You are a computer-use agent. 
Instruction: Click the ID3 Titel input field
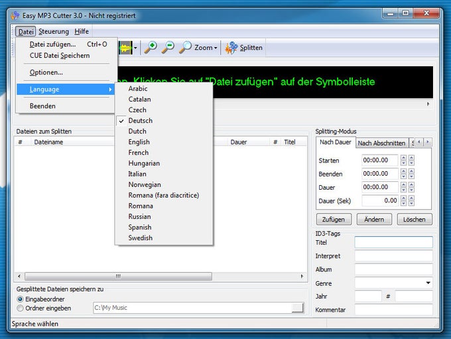tap(393, 242)
